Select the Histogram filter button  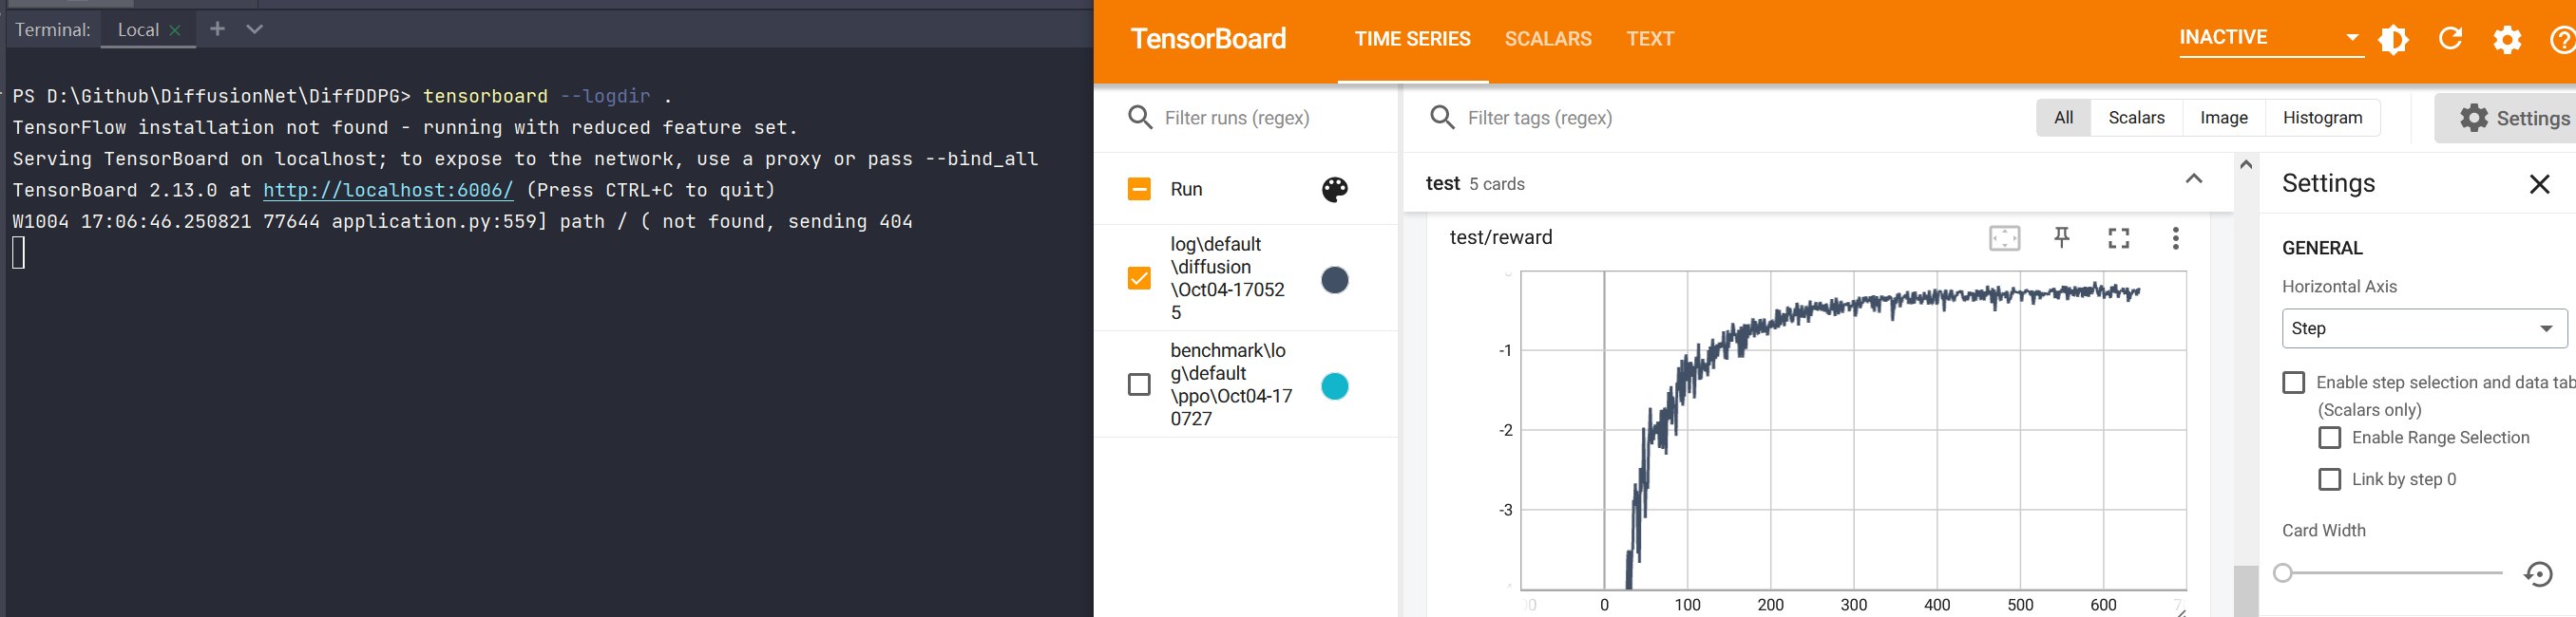[2322, 118]
